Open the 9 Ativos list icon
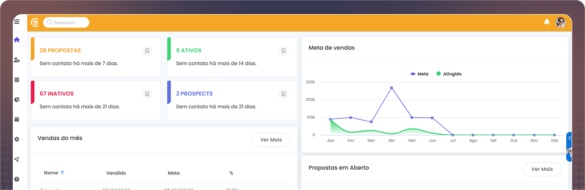 [283, 51]
